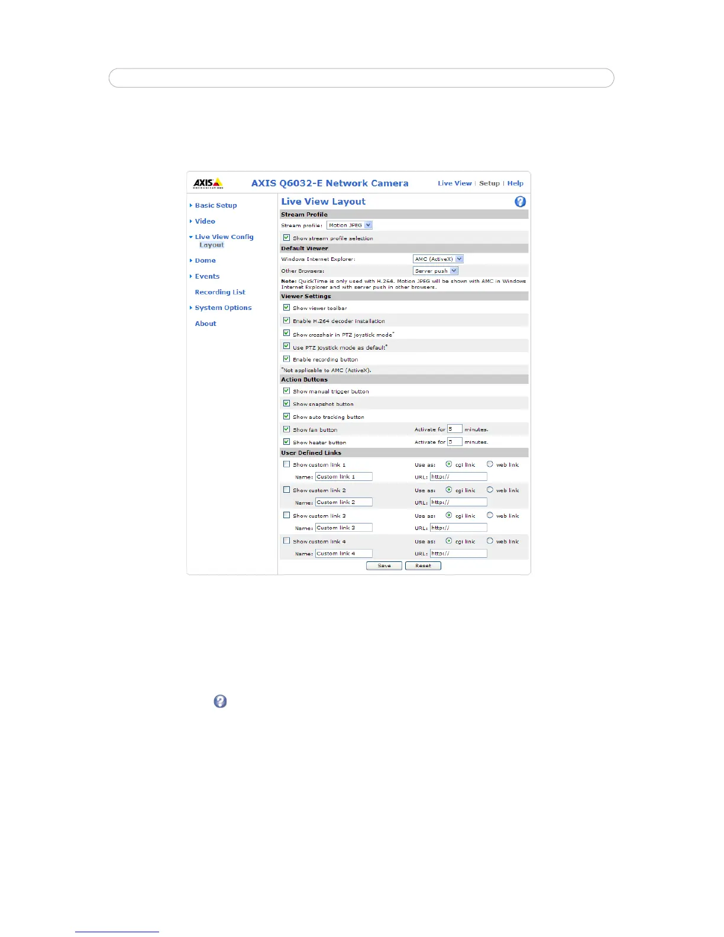724x937 pixels.
Task: Select web link radio for custom link 4
Action: (x=490, y=541)
